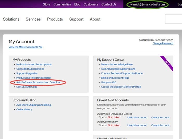Open Avid Advantage support plans
Image resolution: width=182 pixels, height=139 pixels.
(x=118, y=69)
